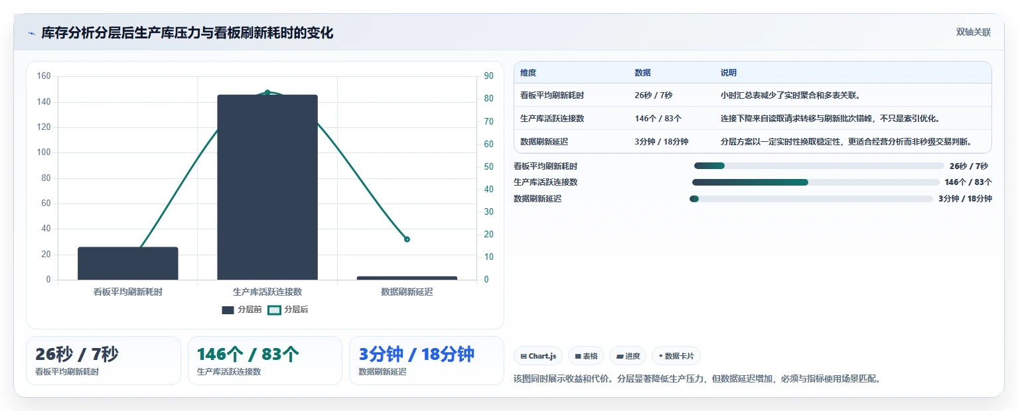Click the line point above 数据刷新延迟
The image size is (1018, 411).
click(407, 239)
